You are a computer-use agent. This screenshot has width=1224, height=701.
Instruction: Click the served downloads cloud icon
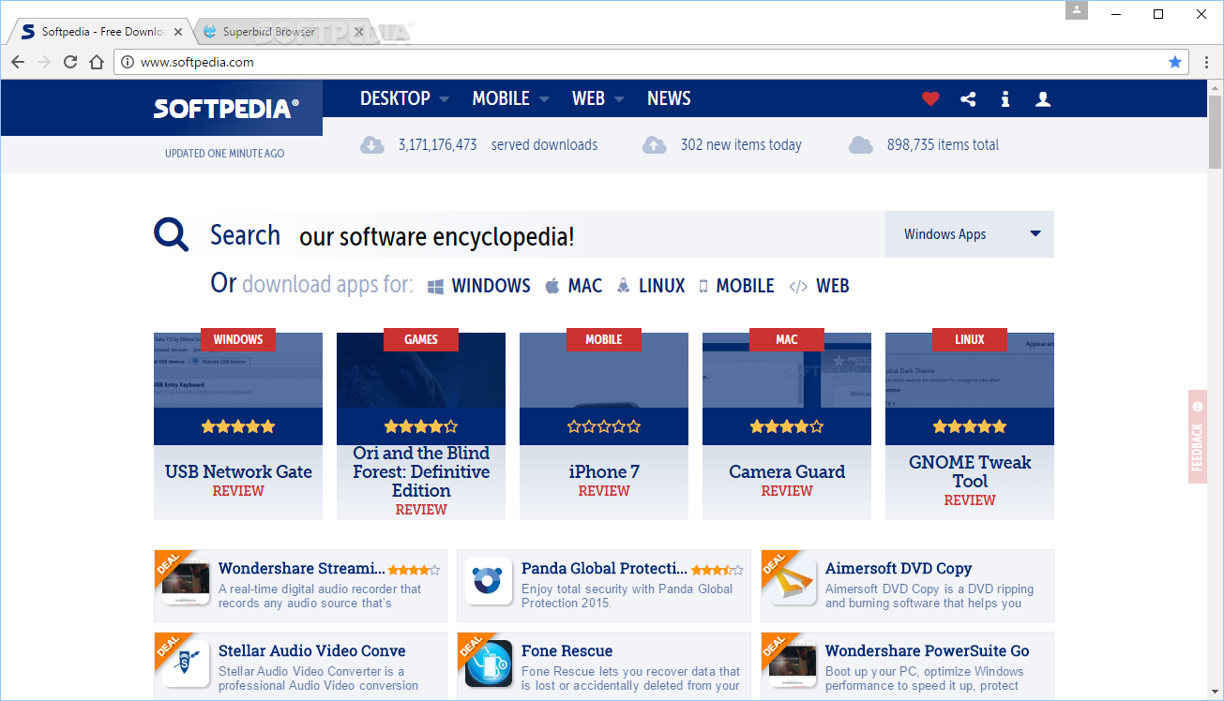click(372, 144)
